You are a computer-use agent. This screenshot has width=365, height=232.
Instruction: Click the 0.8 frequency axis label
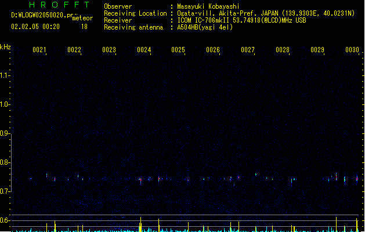click(x=4, y=162)
